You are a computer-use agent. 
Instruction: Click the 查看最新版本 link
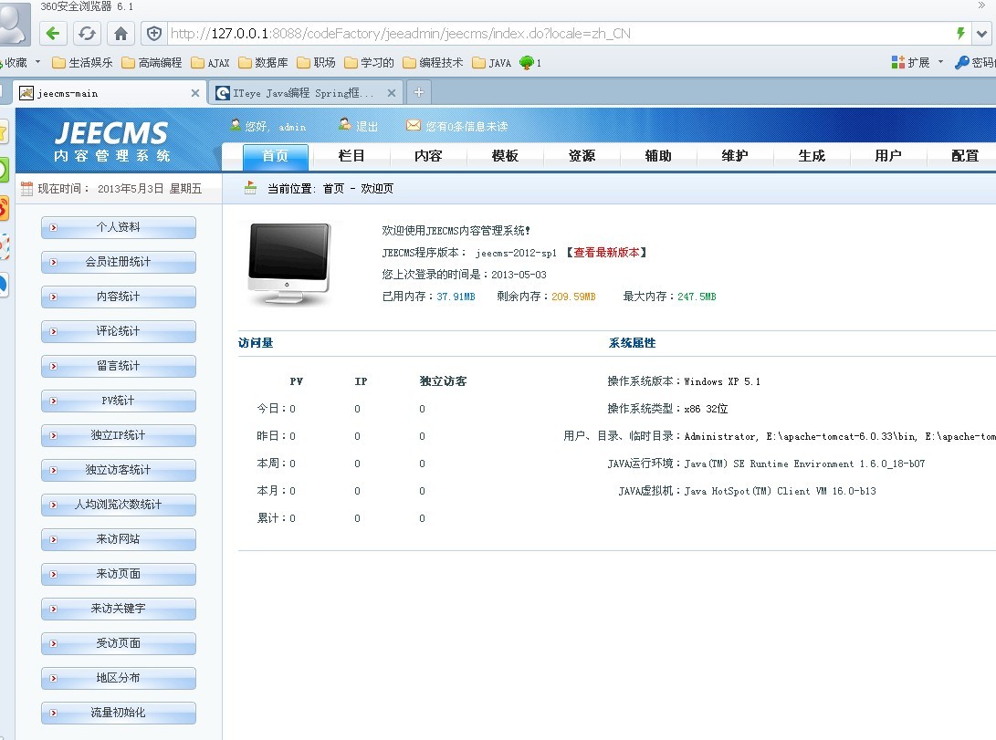pos(606,253)
